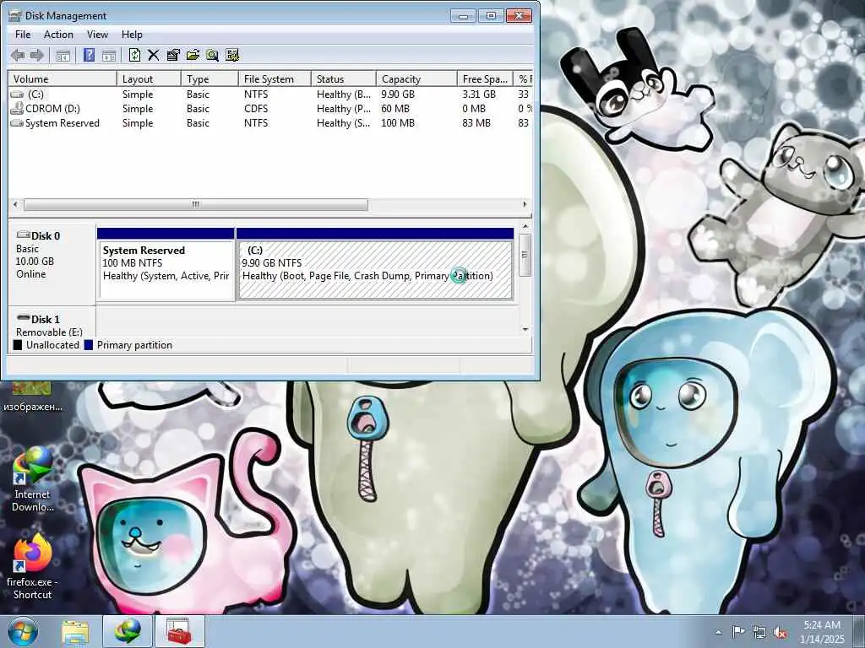Viewport: 865px width, 648px height.
Task: Sort by the Type column header
Action: coord(209,78)
